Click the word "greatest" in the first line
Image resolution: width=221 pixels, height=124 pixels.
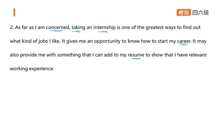154,28
